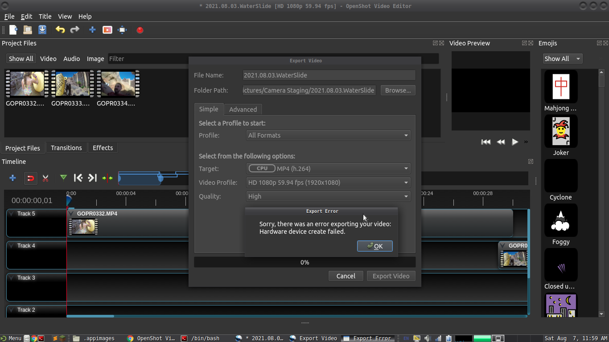Click the Save Project icon
The image size is (609, 342).
(42, 30)
